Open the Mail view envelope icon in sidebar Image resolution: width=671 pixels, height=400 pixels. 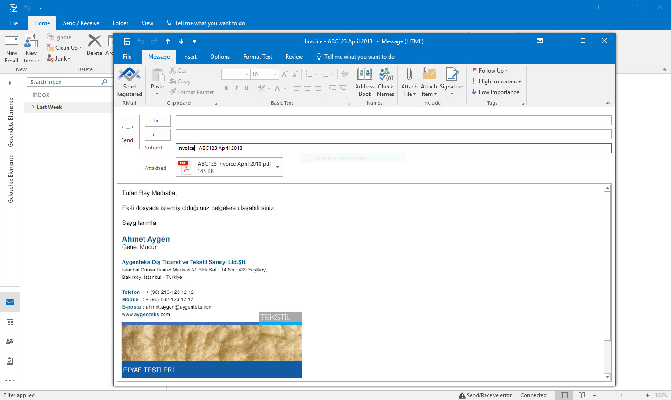click(x=10, y=302)
